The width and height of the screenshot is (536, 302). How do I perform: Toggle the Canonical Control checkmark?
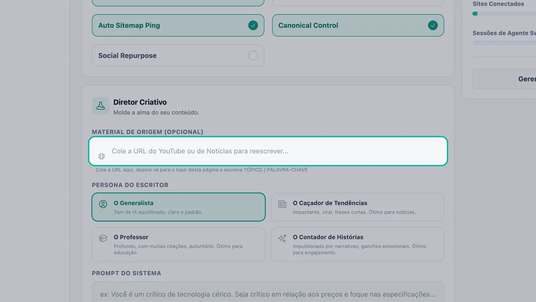pos(433,26)
